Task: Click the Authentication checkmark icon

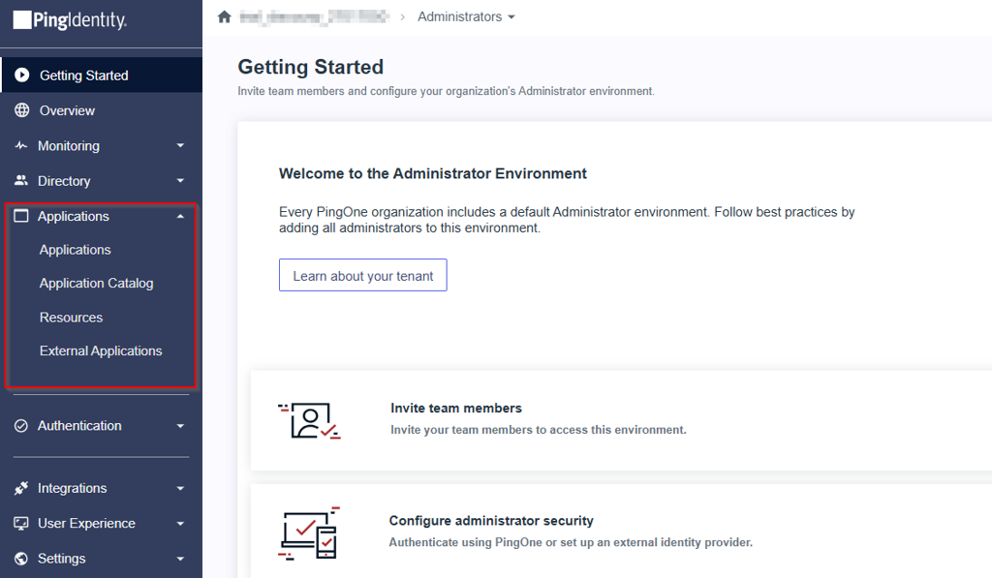Action: (21, 426)
